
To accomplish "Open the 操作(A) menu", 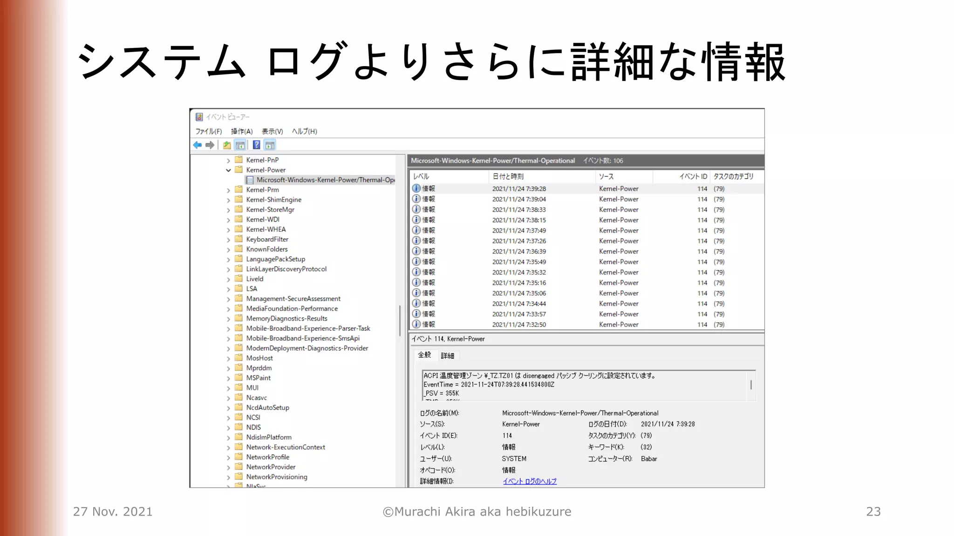I will click(x=242, y=131).
